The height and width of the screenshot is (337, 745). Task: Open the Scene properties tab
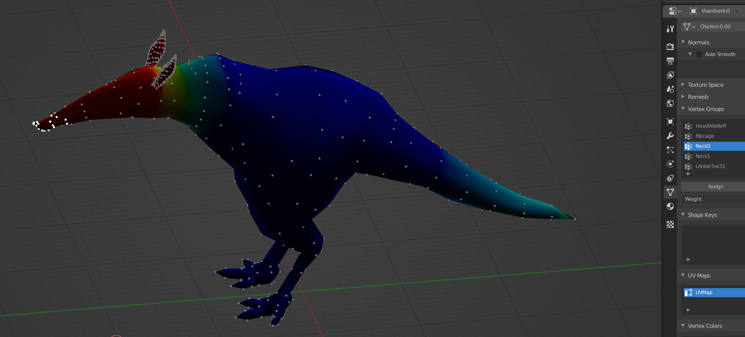(x=670, y=89)
